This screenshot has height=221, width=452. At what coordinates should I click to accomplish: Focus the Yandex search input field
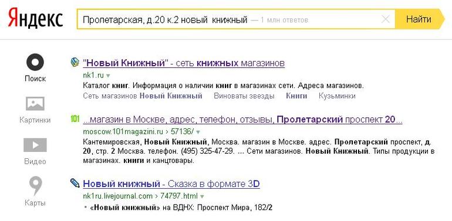236,19
